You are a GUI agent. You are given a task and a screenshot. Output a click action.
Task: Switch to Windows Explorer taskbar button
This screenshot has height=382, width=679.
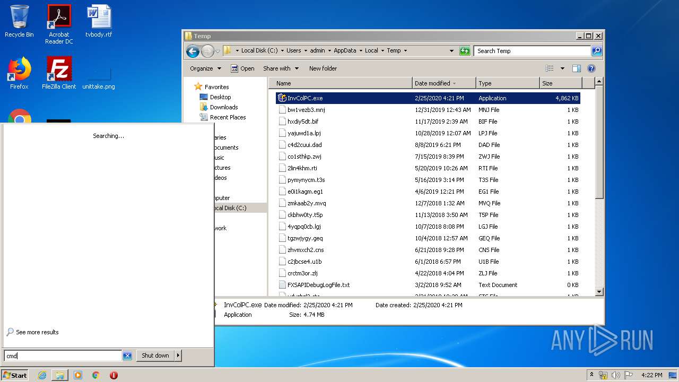60,375
